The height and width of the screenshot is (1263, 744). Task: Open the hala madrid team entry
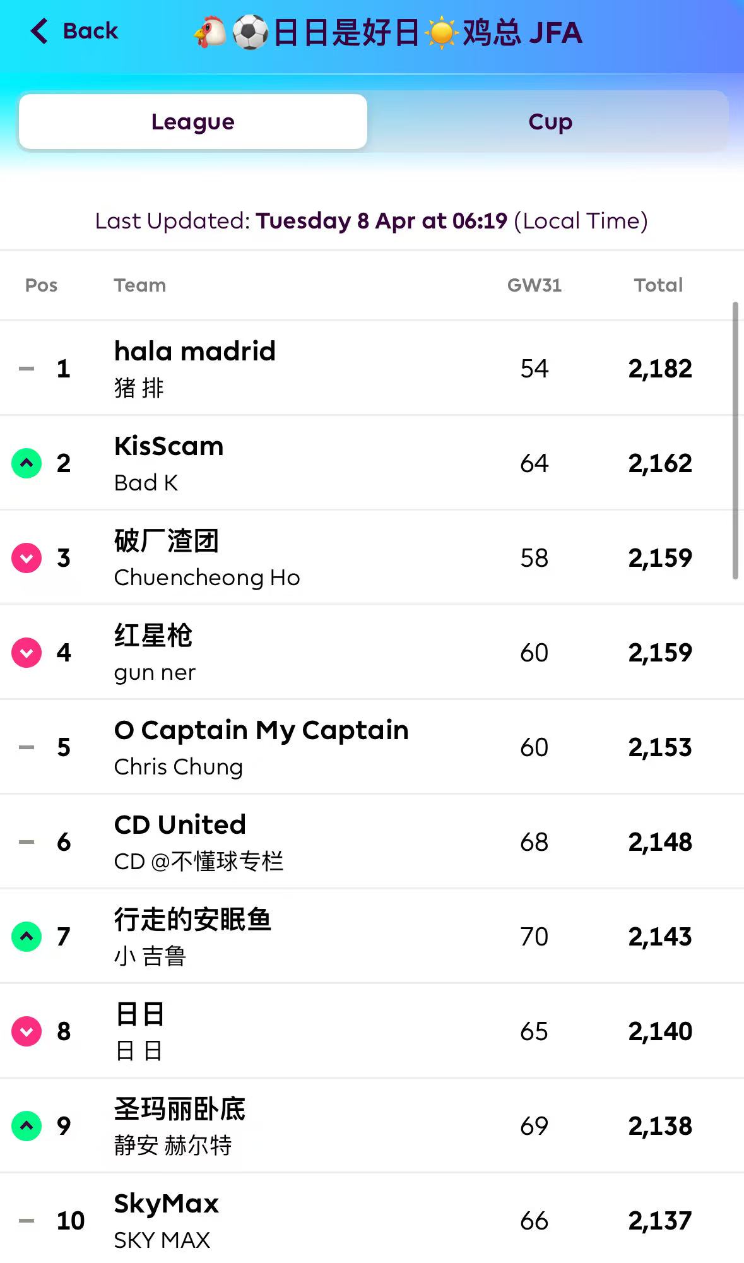195,352
